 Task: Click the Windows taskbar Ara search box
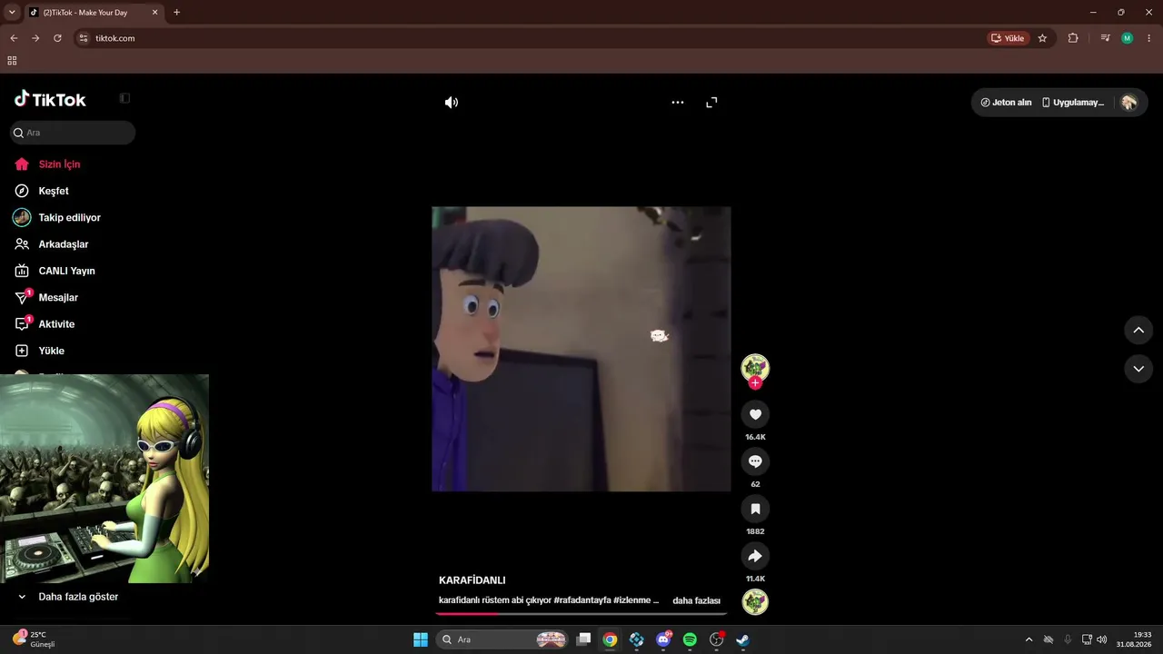click(502, 639)
